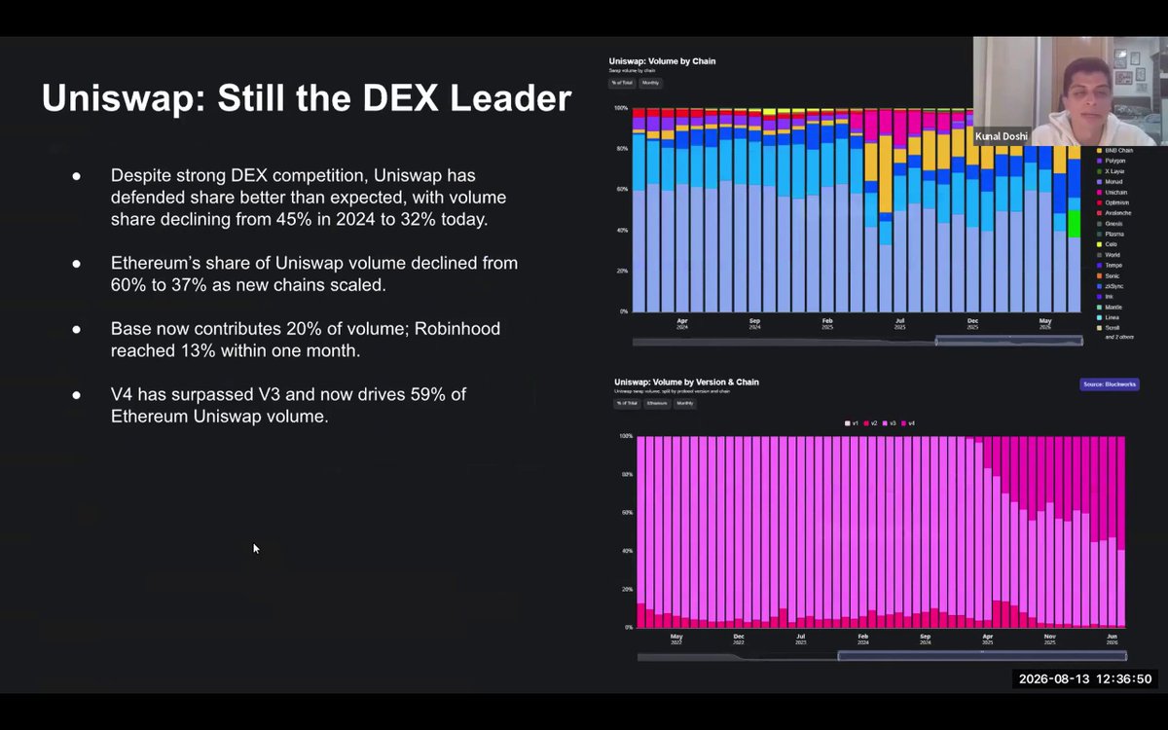Click the 'Kunal Doshi' name label

point(1002,136)
